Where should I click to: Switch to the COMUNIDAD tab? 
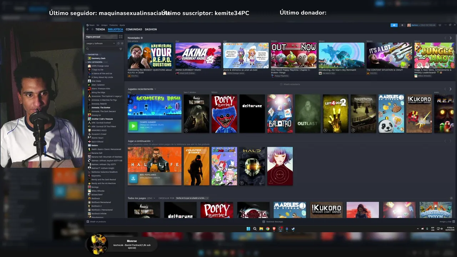point(134,29)
